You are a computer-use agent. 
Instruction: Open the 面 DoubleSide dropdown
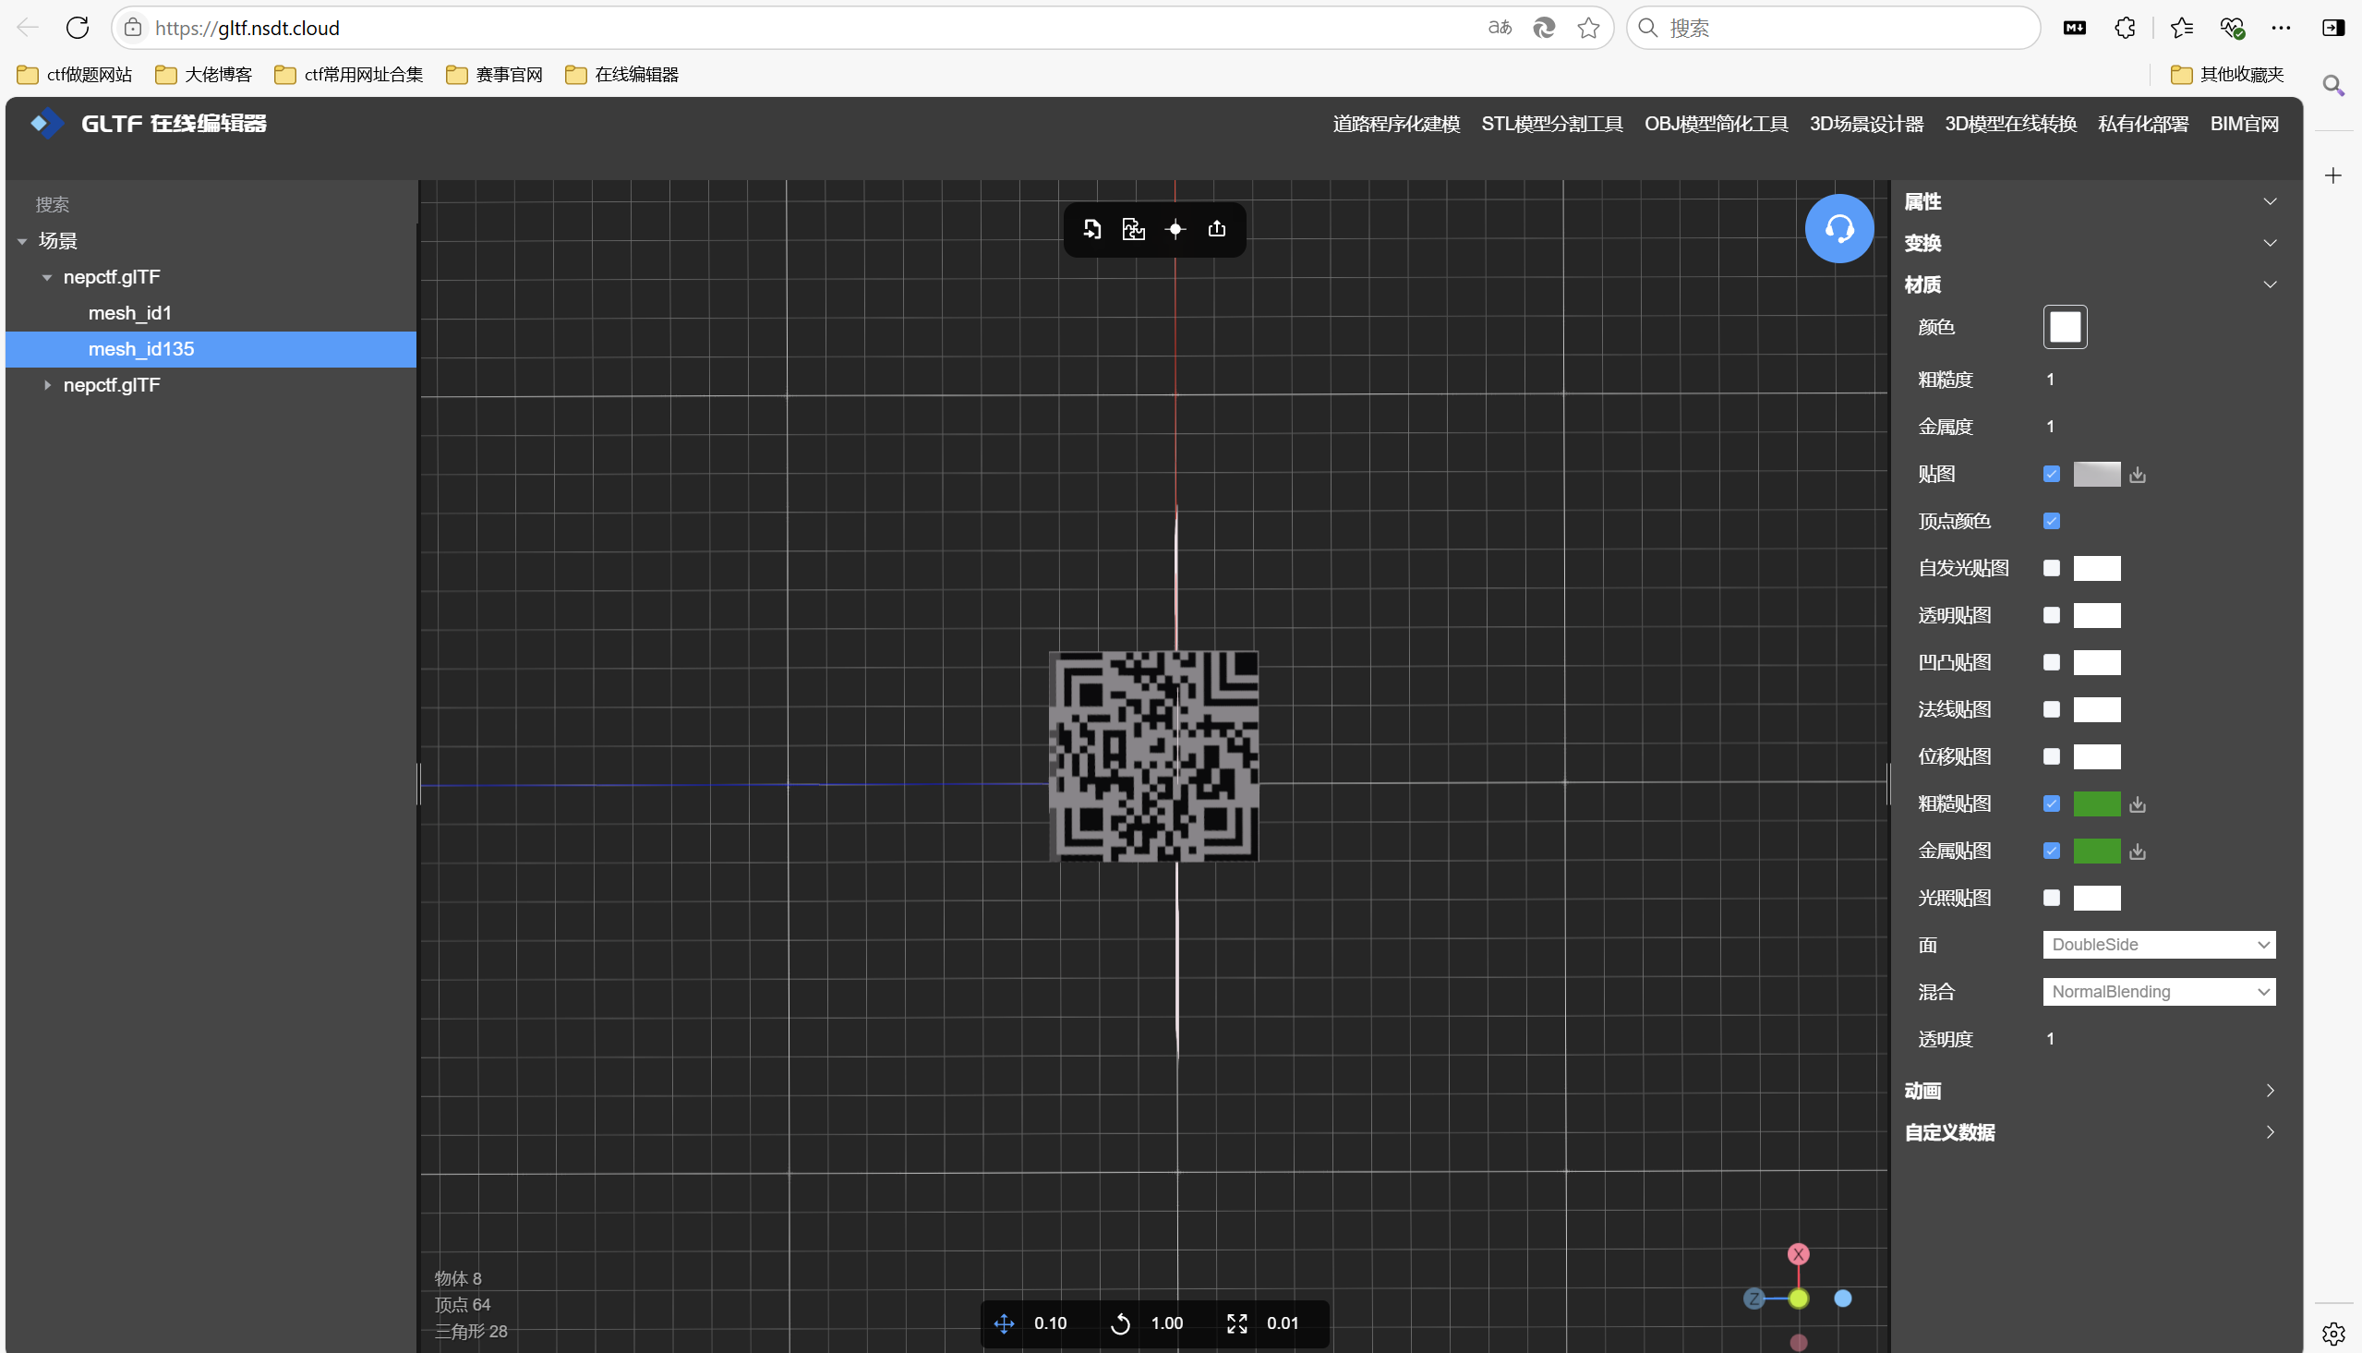click(2159, 945)
